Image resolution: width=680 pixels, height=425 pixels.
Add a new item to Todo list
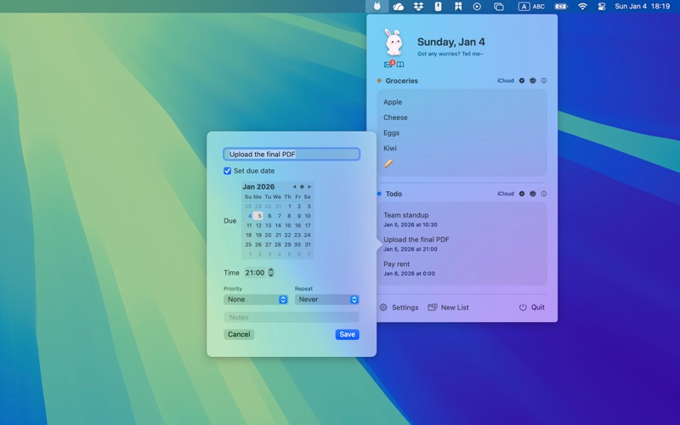522,194
